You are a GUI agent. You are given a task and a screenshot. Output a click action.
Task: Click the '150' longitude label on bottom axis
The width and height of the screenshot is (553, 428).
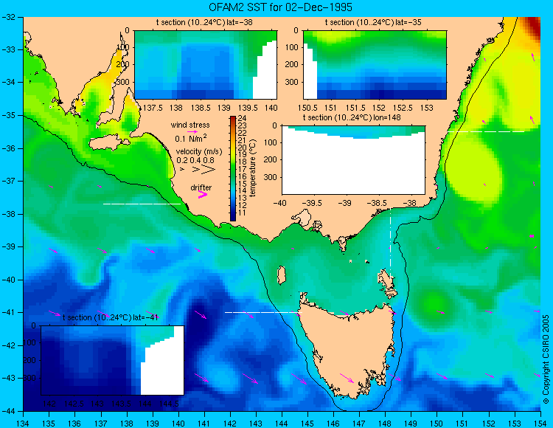tap(437, 424)
